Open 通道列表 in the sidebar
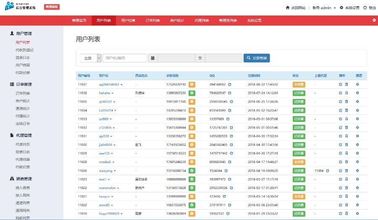The width and height of the screenshot is (378, 220). (23, 203)
